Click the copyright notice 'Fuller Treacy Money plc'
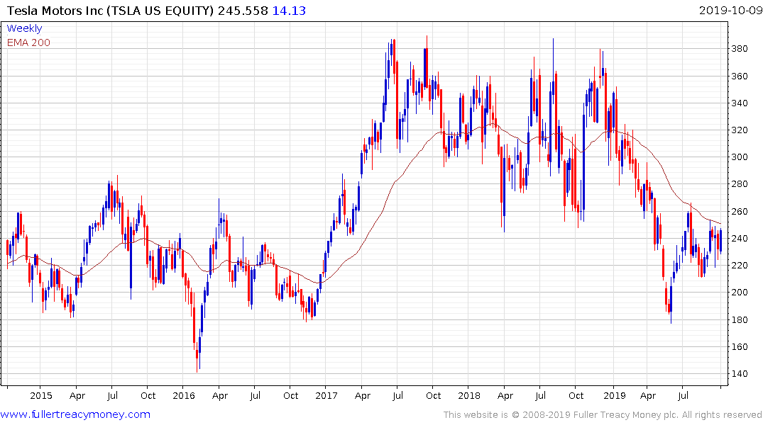The height and width of the screenshot is (425, 763). (626, 415)
